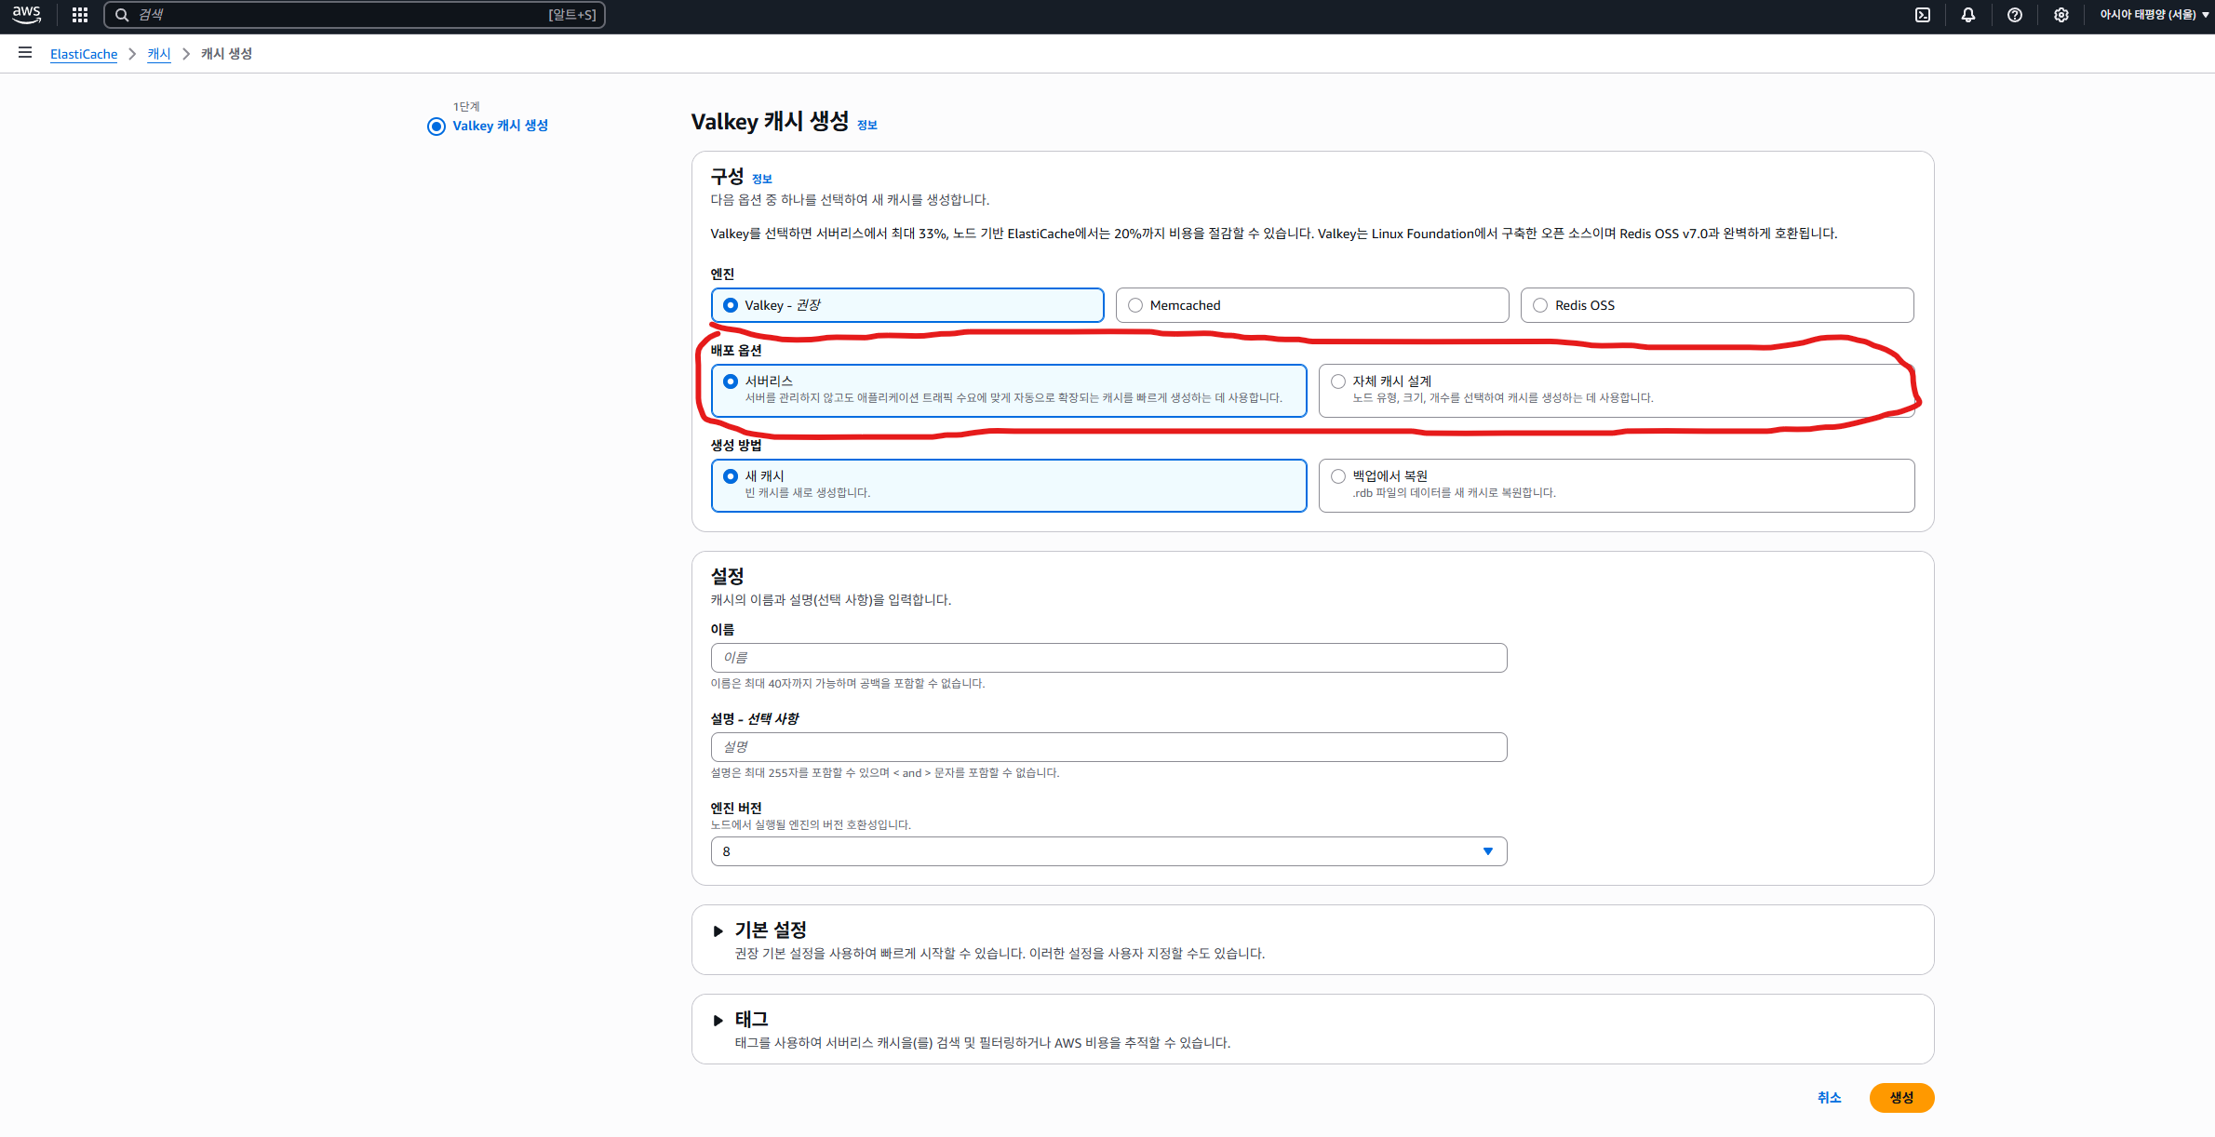Screen dimensions: 2215x1137
Task: Open CloudShell terminal icon
Action: (x=1923, y=15)
